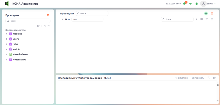This screenshot has height=105, width=220.
Task: Open notification history clock icon in journal
Action: (x=209, y=78)
